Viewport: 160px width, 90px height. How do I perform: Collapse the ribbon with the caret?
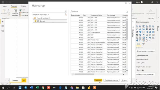point(159,18)
